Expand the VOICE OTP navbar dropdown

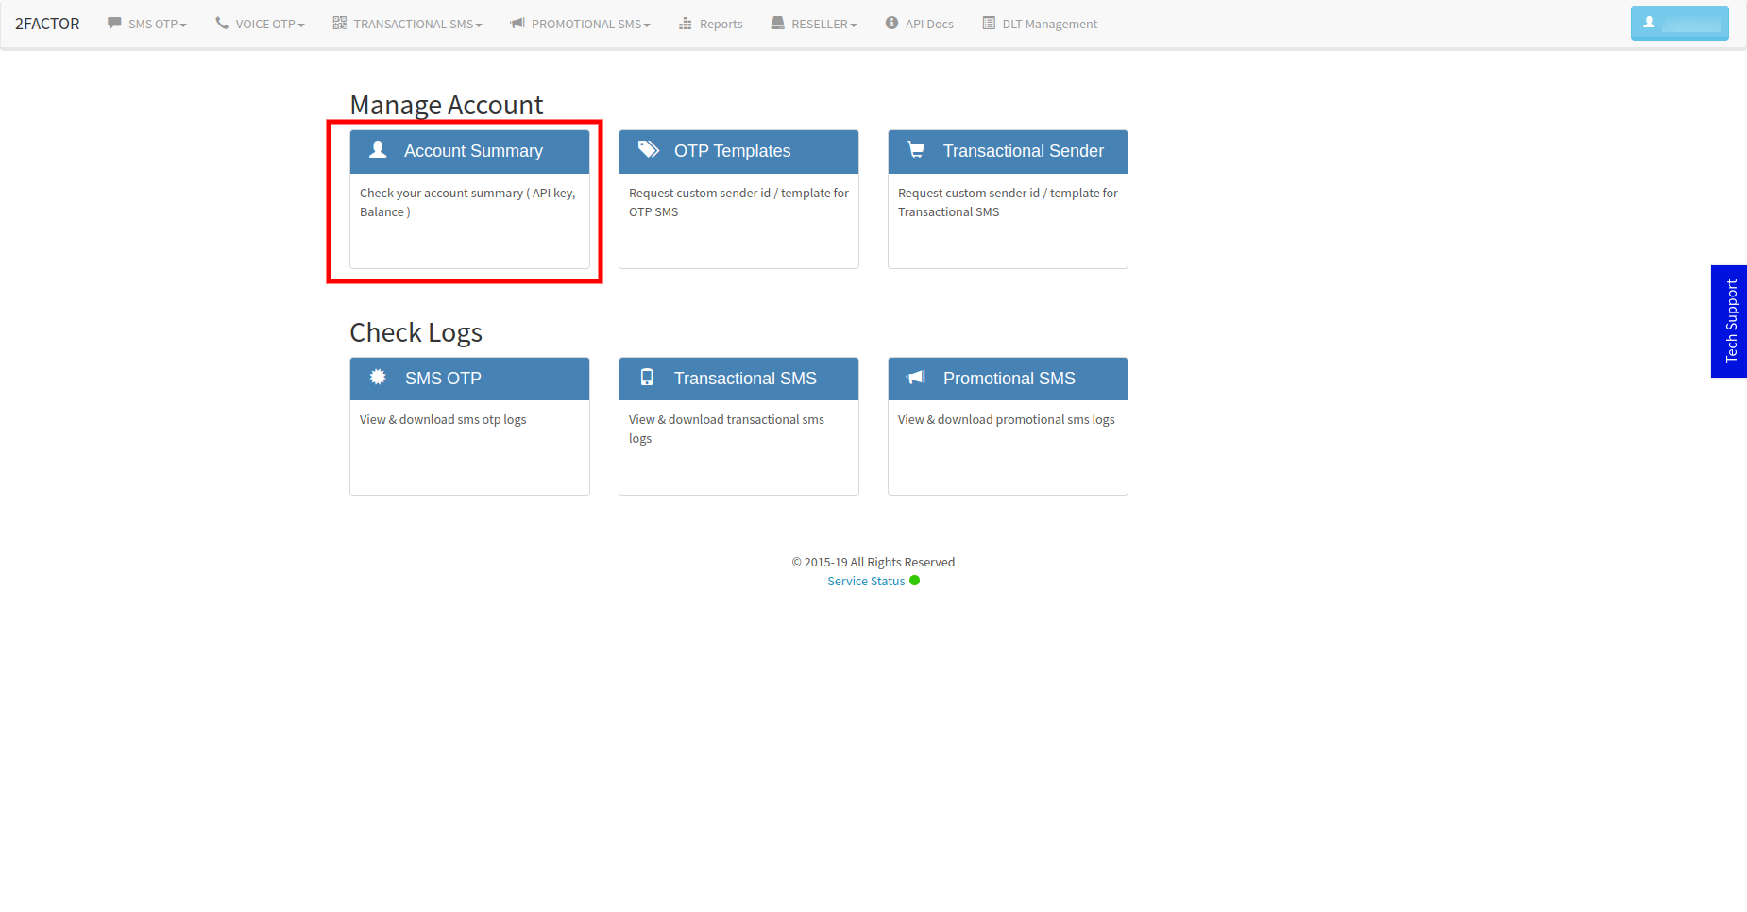tap(260, 24)
